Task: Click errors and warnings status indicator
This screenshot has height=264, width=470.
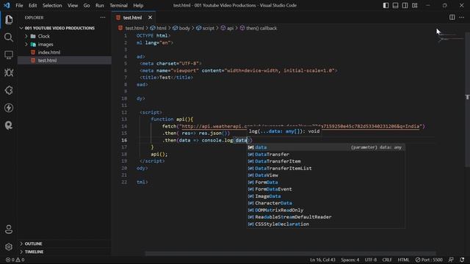Action: coord(15,260)
